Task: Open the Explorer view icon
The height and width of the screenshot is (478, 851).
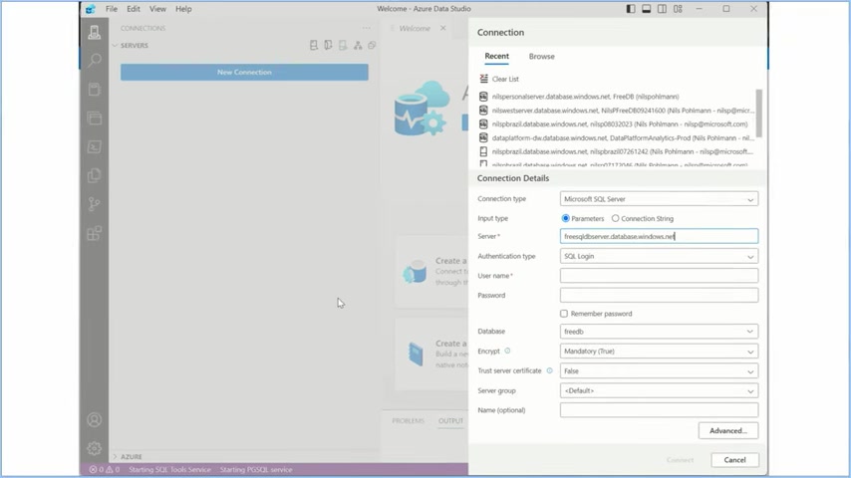Action: (95, 175)
